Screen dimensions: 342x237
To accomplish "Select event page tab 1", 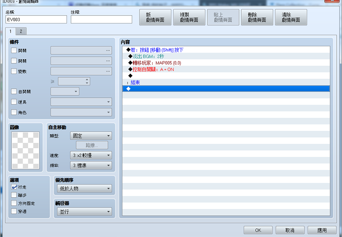I will tap(11, 31).
